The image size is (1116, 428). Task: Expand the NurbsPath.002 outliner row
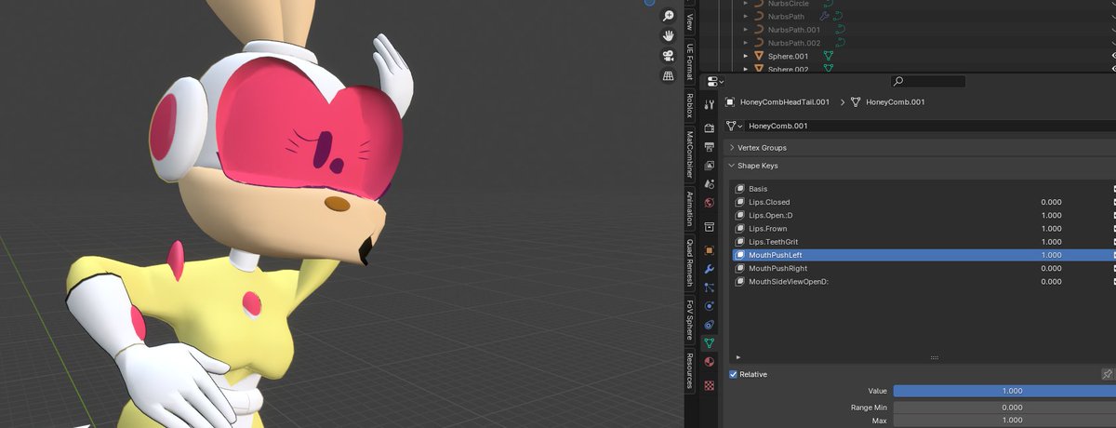746,43
